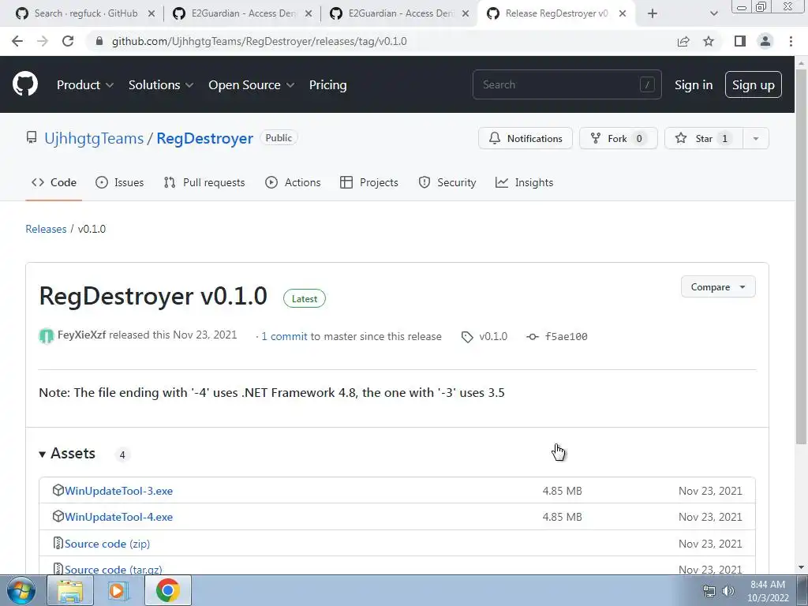Click the share page icon
Screen dimensions: 808x606
point(683,41)
